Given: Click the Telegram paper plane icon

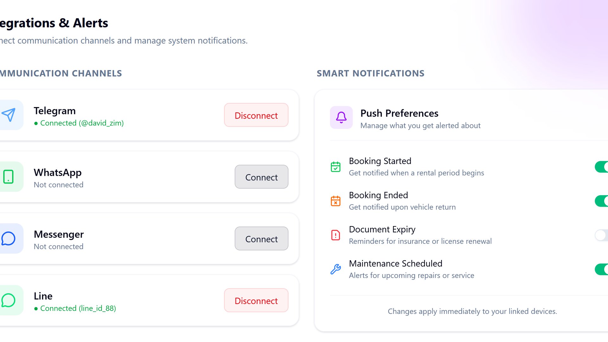Looking at the screenshot, I should pyautogui.click(x=9, y=115).
